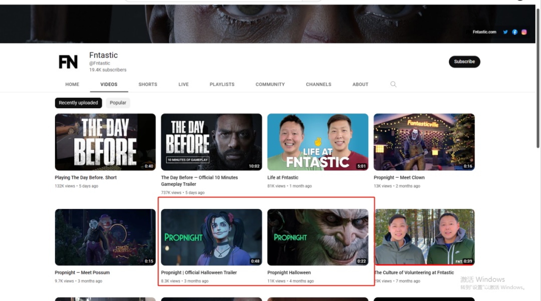Open the Fntastic.com banner link
Viewport: 541px width, 301px height.
[x=484, y=32]
